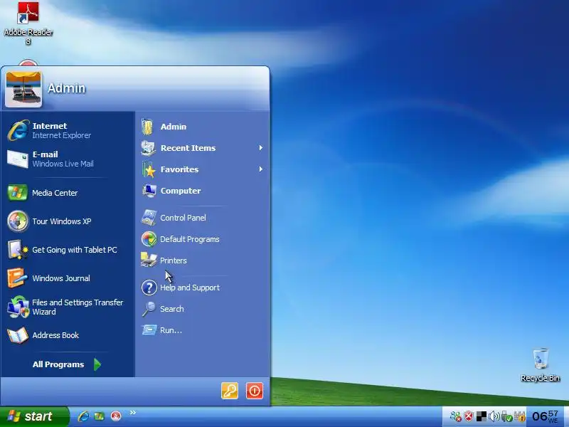The image size is (569, 427).
Task: Open Files and Settings Transfer Wizard
Action: (x=67, y=307)
